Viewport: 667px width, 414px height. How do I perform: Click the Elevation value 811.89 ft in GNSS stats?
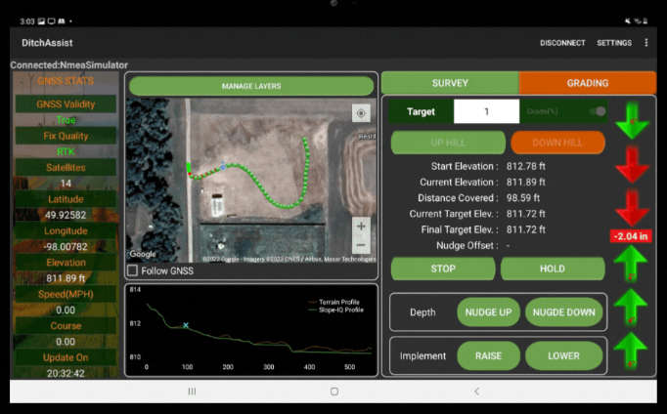(66, 278)
